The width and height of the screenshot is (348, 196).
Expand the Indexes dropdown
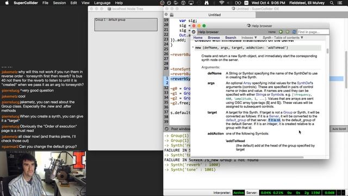pyautogui.click(x=249, y=38)
